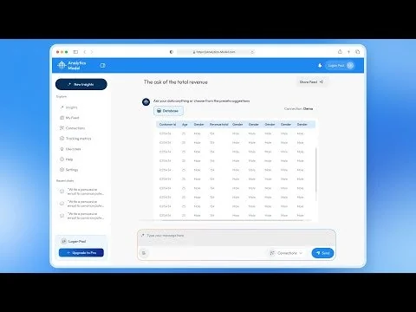Go to Connections in the sidebar
This screenshot has width=416, height=312.
72,128
